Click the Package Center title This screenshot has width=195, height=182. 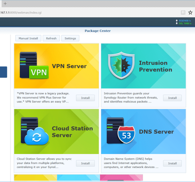coord(98,31)
